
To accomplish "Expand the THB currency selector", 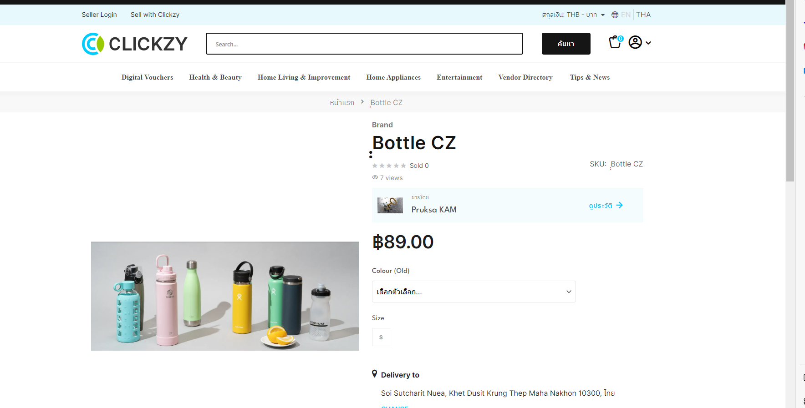I will pos(573,15).
